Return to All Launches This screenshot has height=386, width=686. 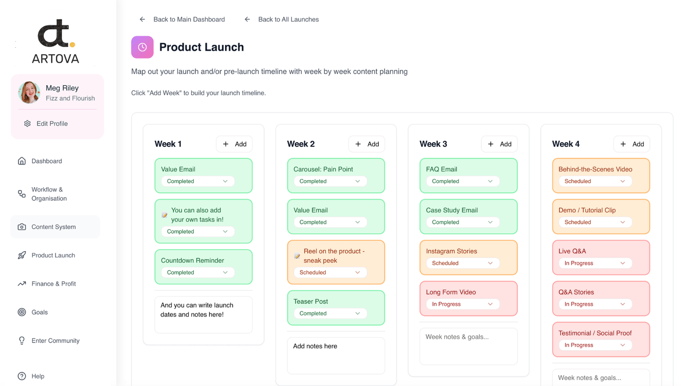click(x=282, y=19)
